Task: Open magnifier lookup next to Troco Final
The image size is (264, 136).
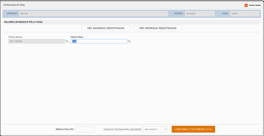Action: click(x=129, y=41)
